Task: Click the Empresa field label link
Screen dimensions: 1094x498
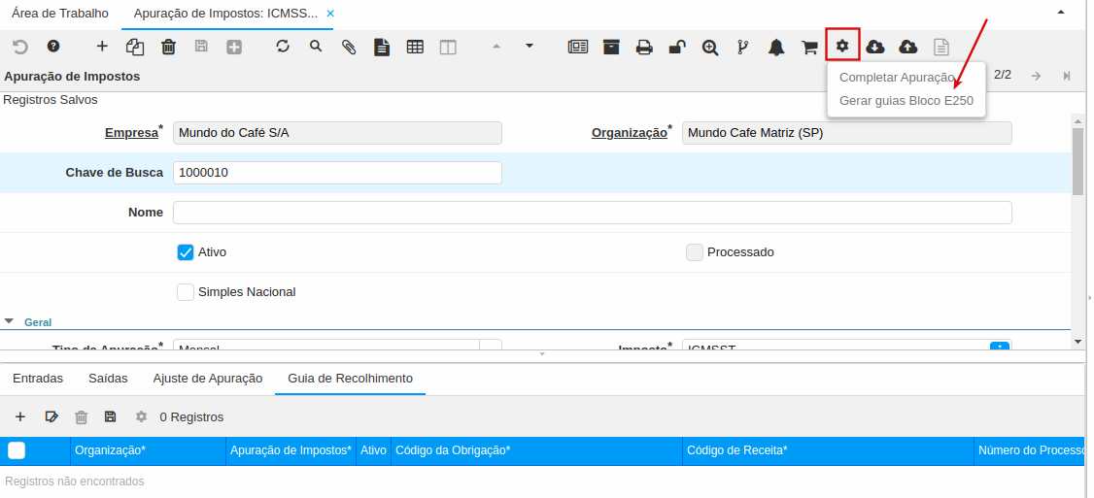Action: pos(131,133)
